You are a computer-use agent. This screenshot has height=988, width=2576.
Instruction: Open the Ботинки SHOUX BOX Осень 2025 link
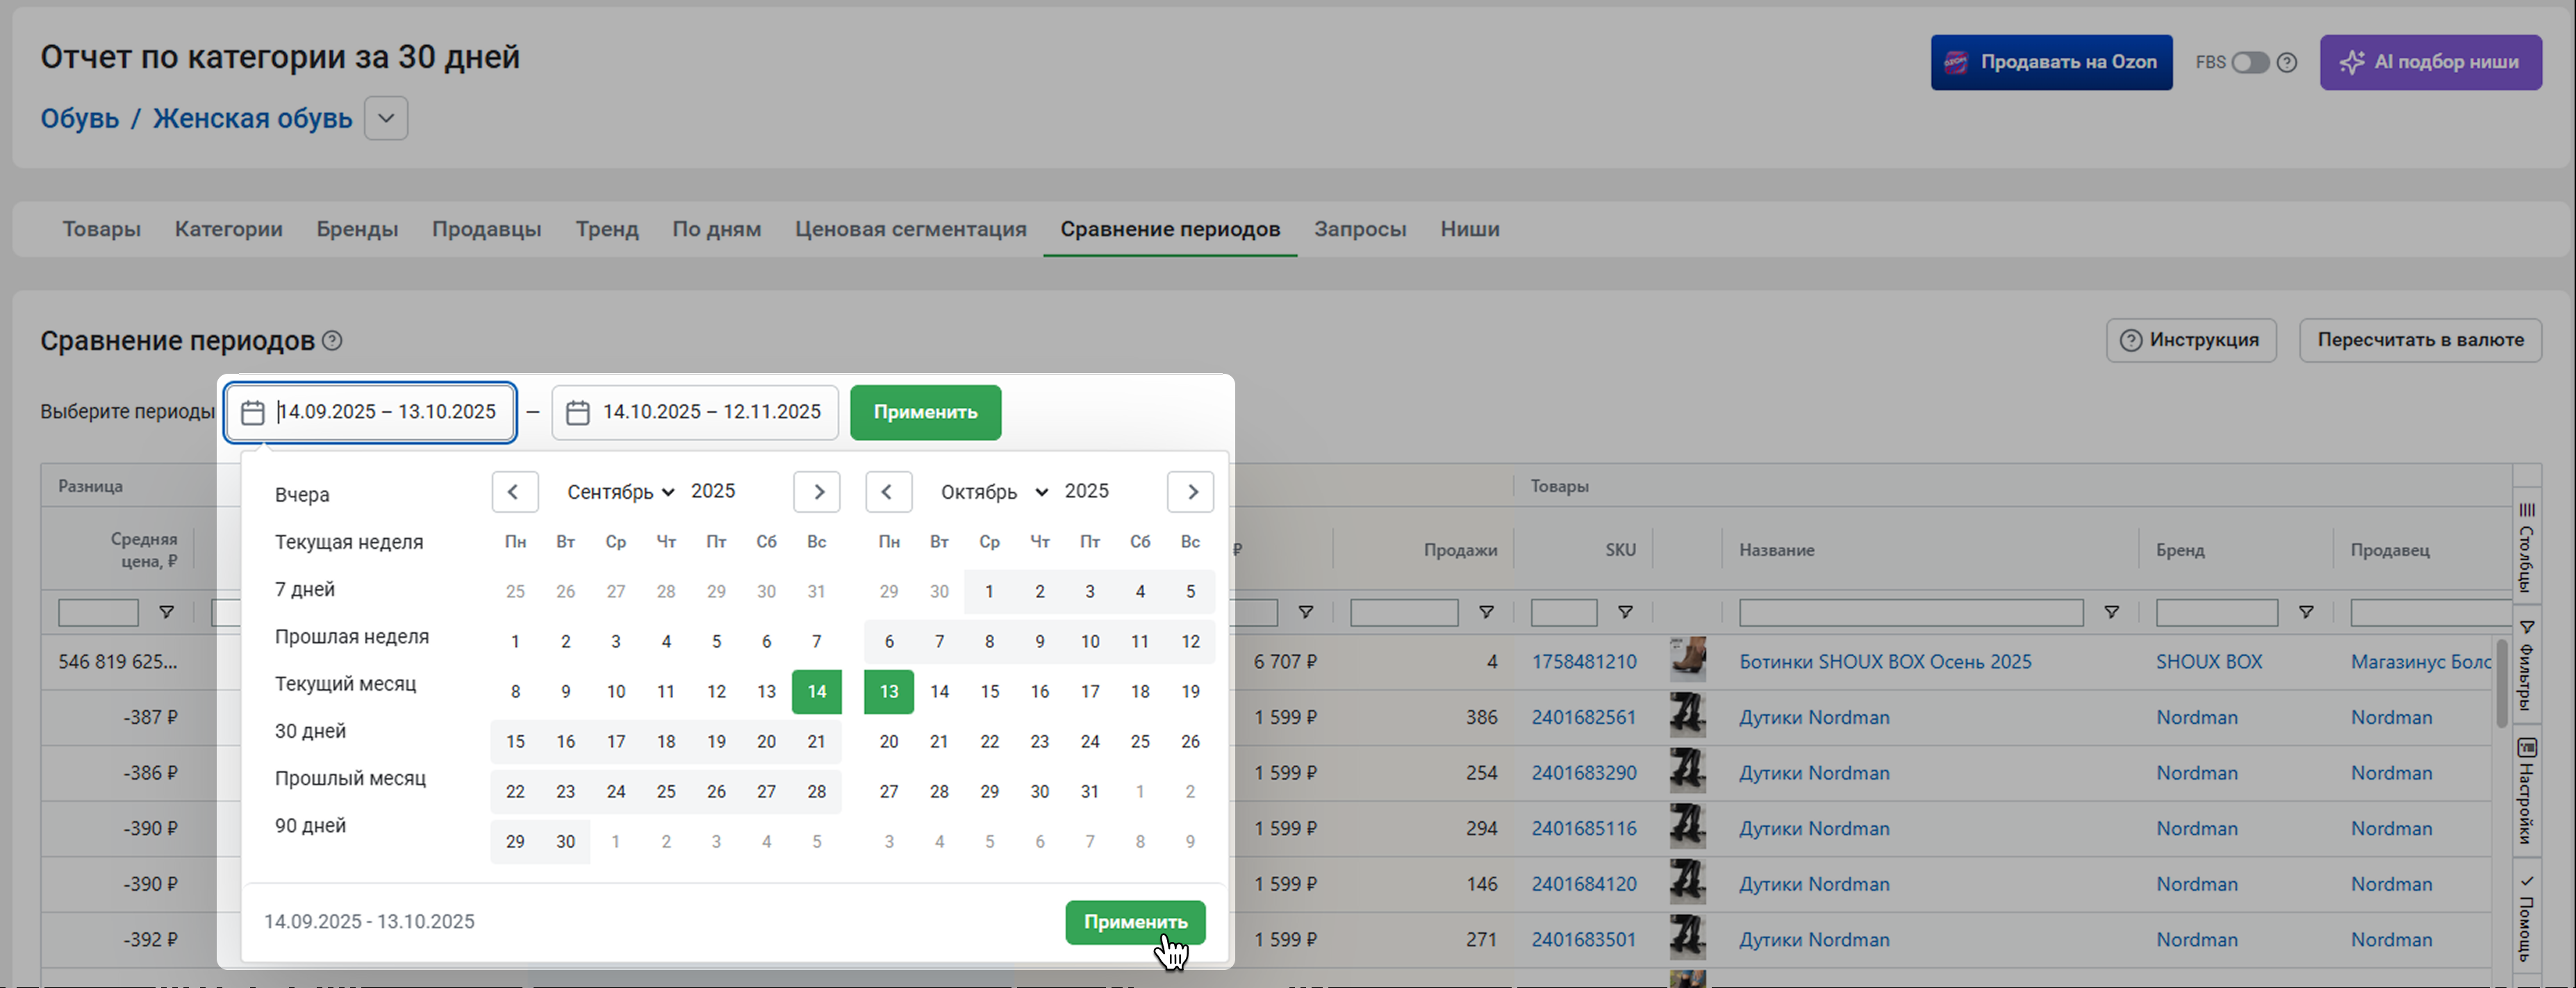pyautogui.click(x=1884, y=661)
